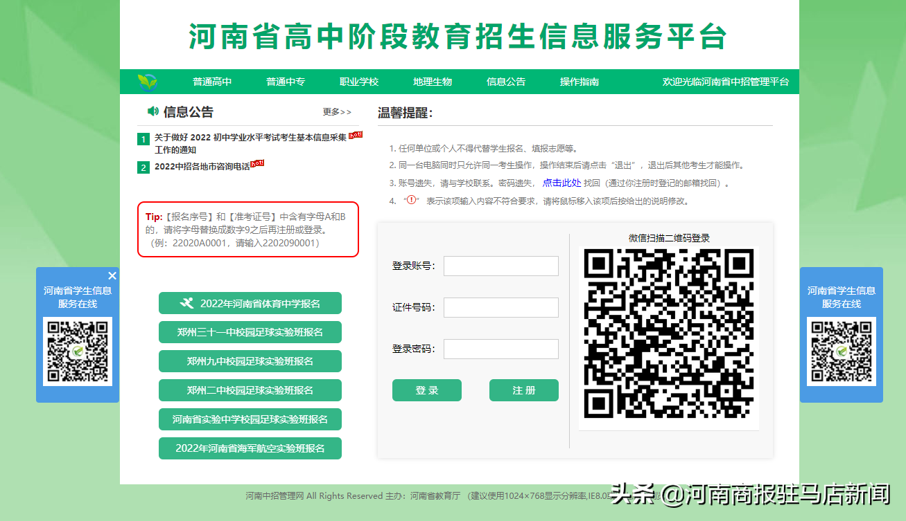Click 郑州二中校园足球实验班报名 button
Screen dimensions: 906x521
250,390
